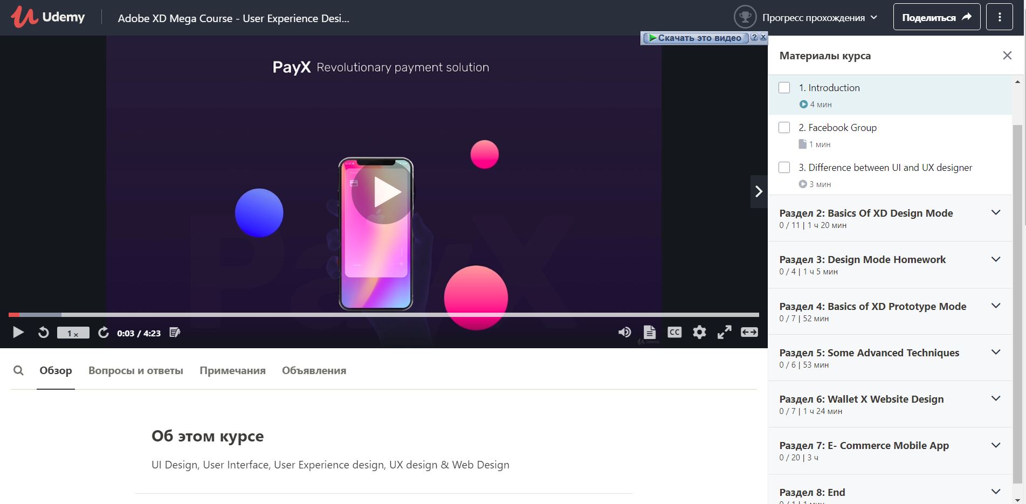Open the Объявления tab
The image size is (1026, 504).
(314, 370)
